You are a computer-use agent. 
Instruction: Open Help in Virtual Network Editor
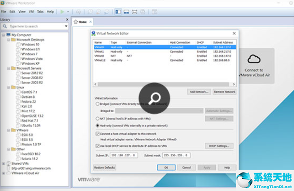pyautogui.click(x=227, y=167)
